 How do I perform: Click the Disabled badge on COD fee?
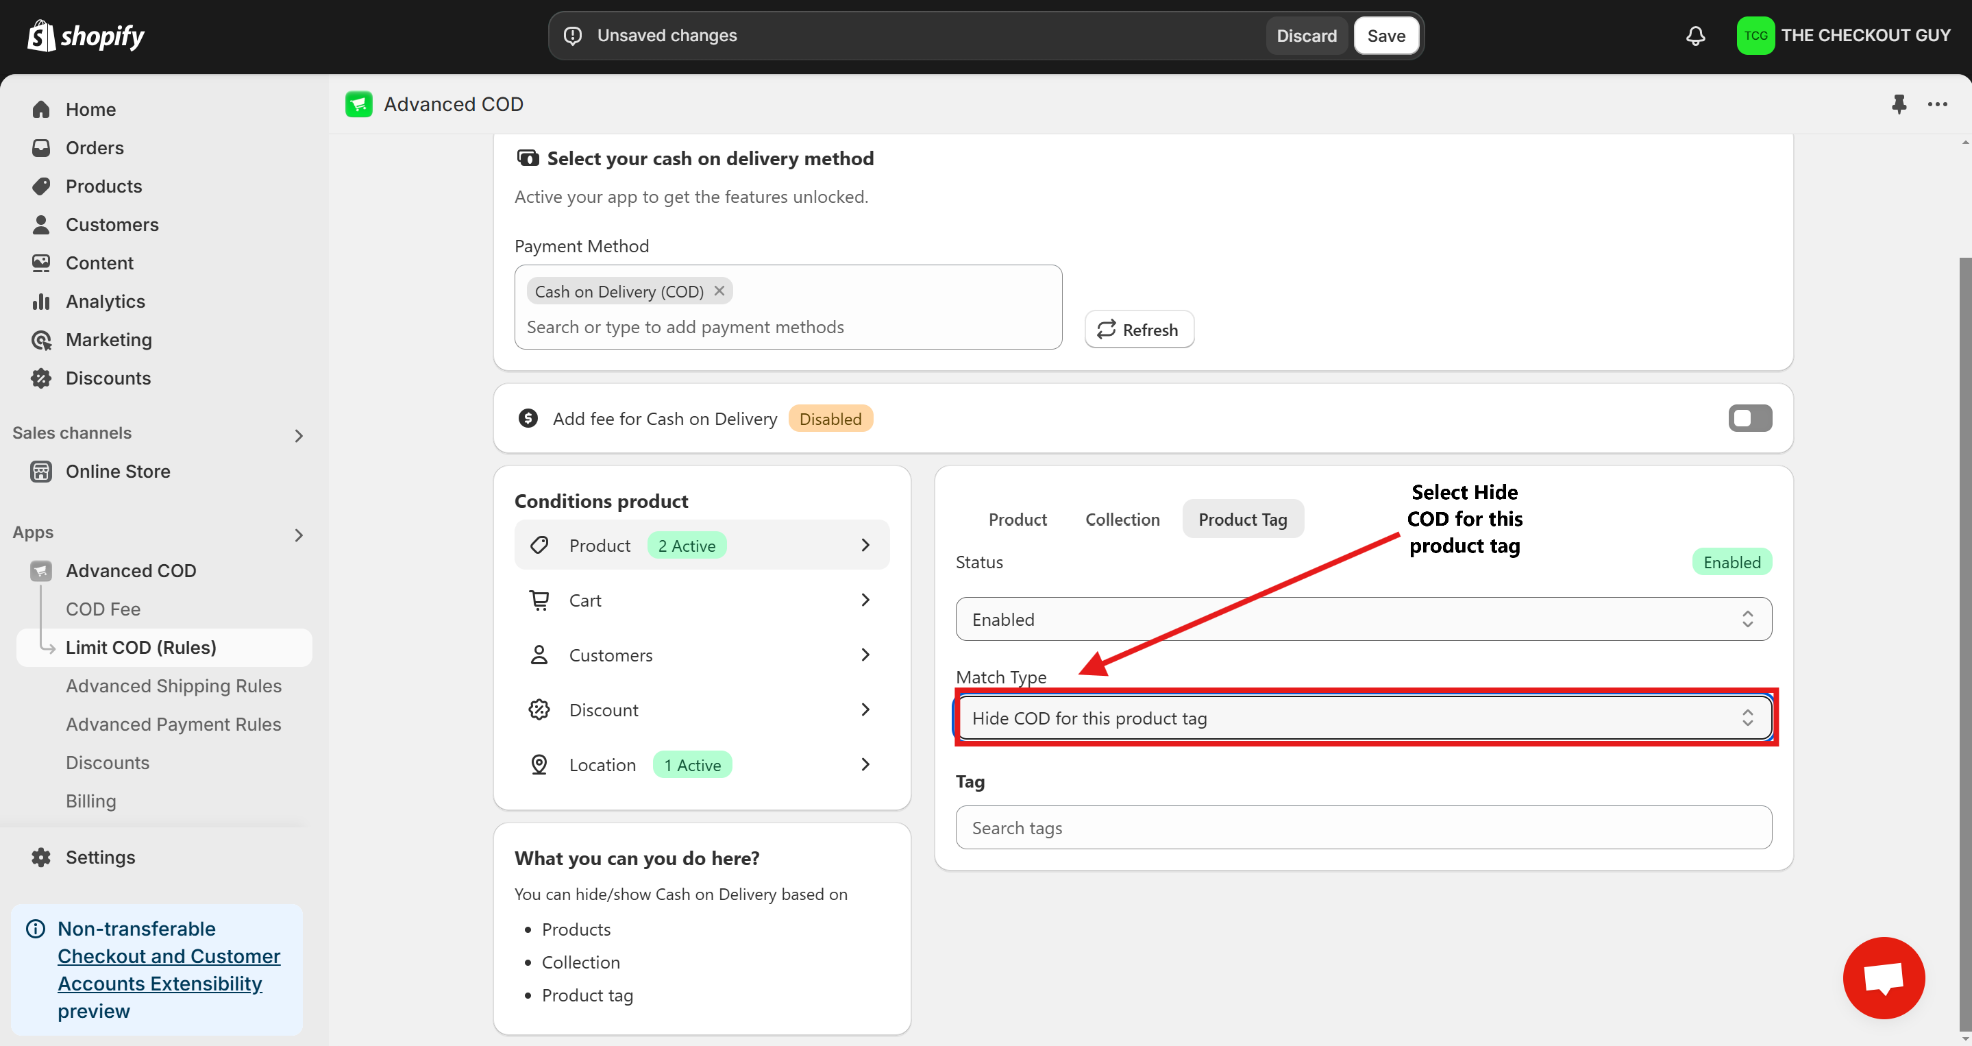[830, 418]
